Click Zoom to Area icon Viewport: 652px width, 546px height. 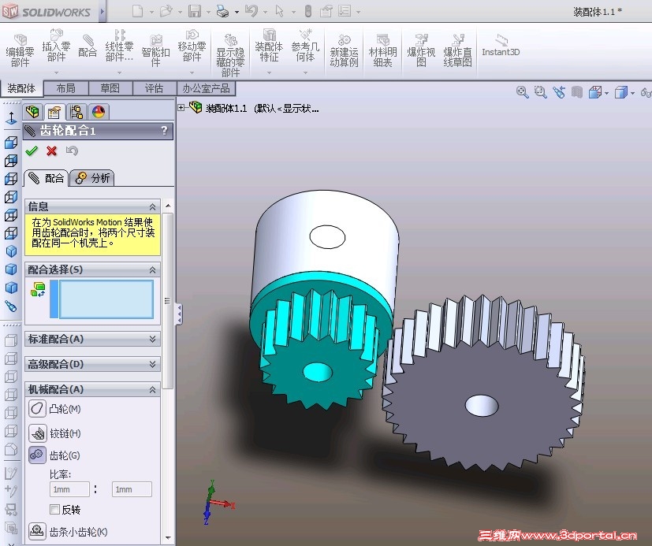[541, 92]
